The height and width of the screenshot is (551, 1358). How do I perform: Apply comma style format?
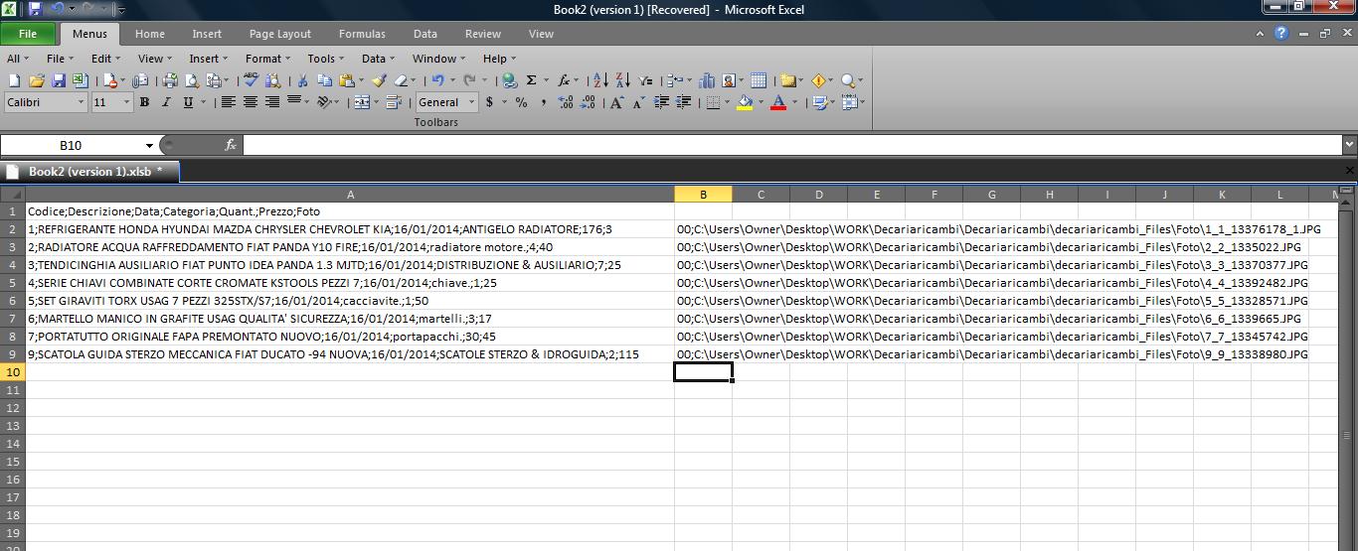(x=544, y=102)
